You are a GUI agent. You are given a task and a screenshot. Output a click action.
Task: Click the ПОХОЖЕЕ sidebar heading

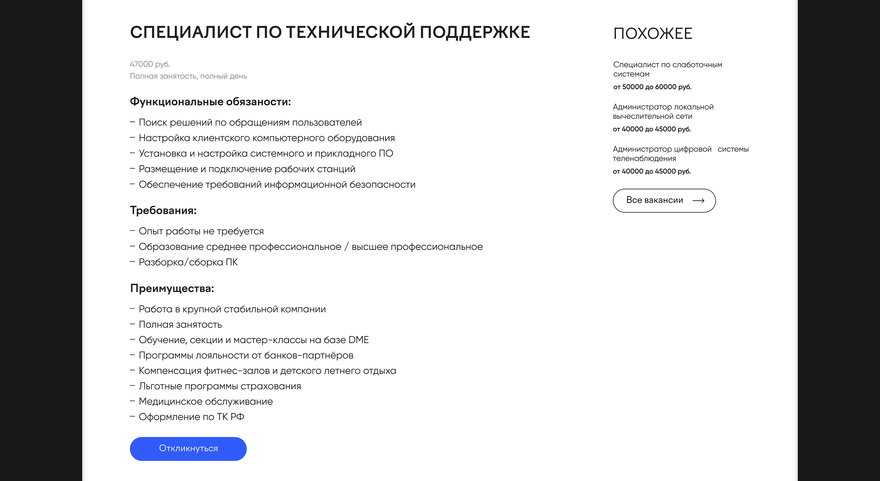[x=652, y=34]
